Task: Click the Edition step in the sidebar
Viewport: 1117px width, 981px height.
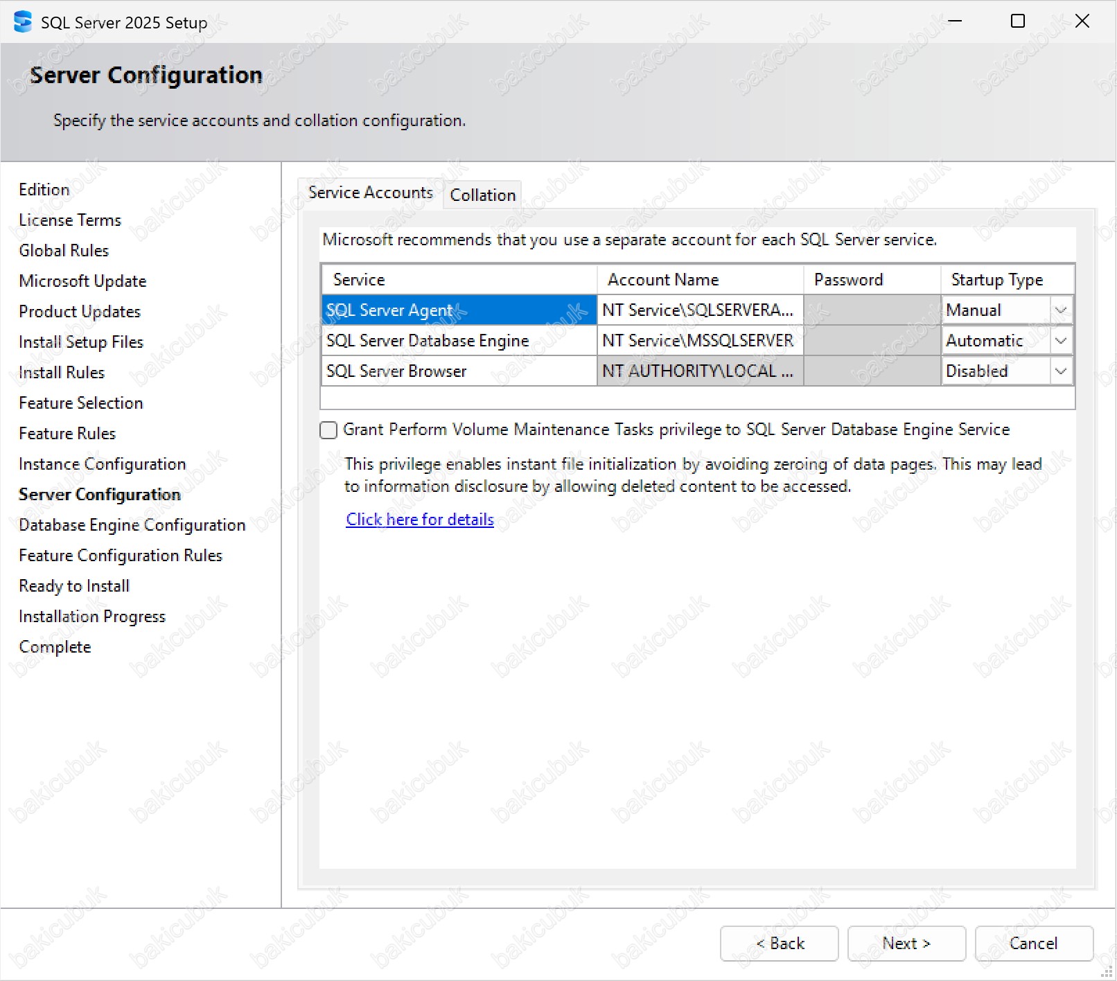Action: [x=44, y=190]
